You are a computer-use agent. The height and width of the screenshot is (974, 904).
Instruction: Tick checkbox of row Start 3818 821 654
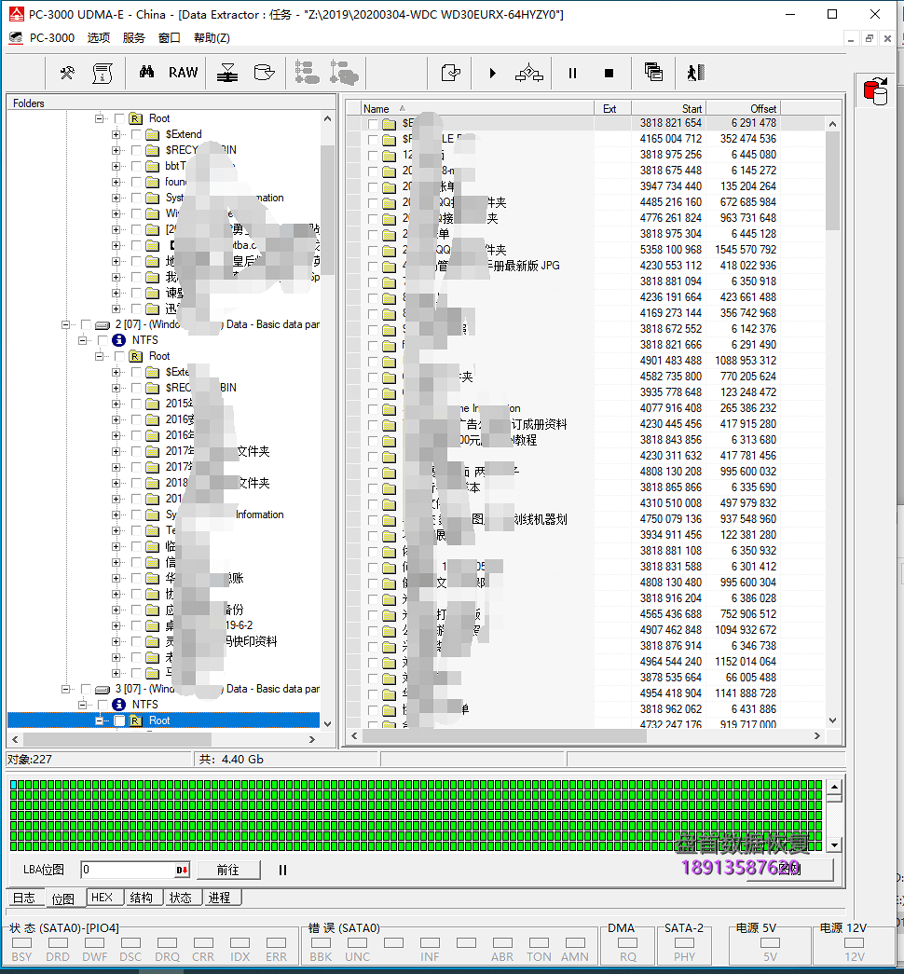[x=373, y=124]
